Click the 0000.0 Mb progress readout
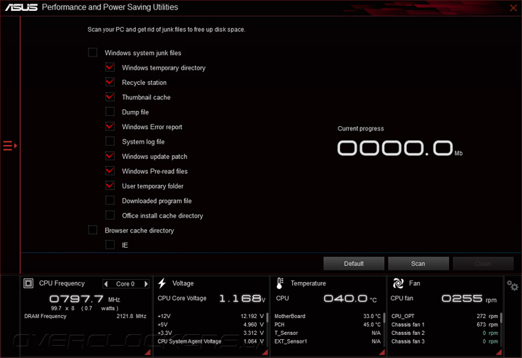Screen dimensions: 522x358 [x=399, y=148]
